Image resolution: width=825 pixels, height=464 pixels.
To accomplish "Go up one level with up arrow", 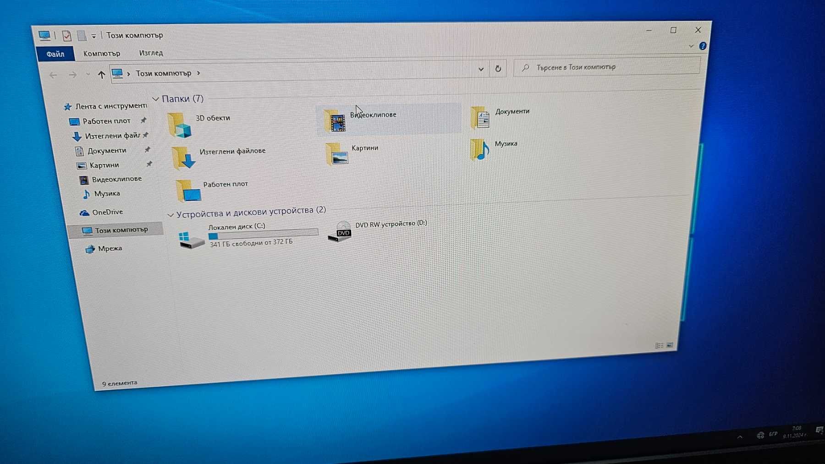I will click(x=101, y=74).
